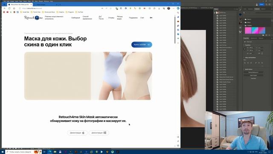Collapse the Purples gradient folder
The width and height of the screenshot is (273, 154).
pos(244,26)
